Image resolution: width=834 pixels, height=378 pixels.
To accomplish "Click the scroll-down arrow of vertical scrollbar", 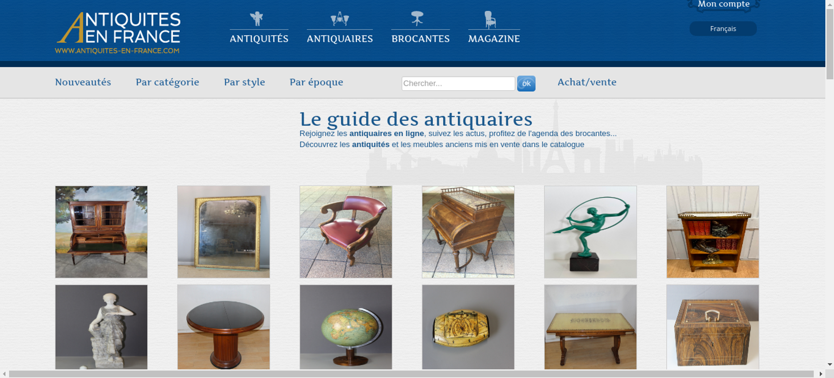I will (x=830, y=364).
